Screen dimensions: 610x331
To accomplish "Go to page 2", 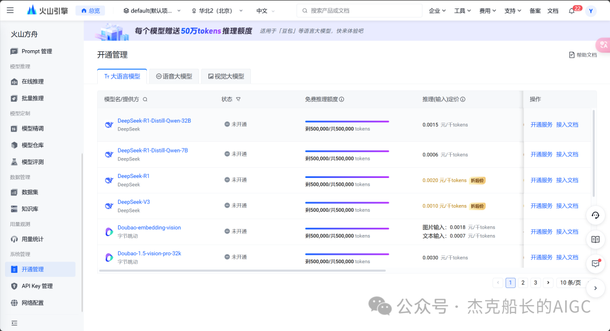I will tap(523, 283).
